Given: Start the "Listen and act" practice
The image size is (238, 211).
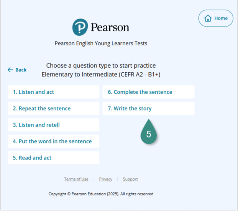Looking at the screenshot, I should tap(53, 92).
